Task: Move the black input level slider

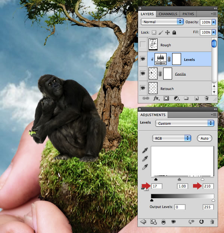Action: 156,179
